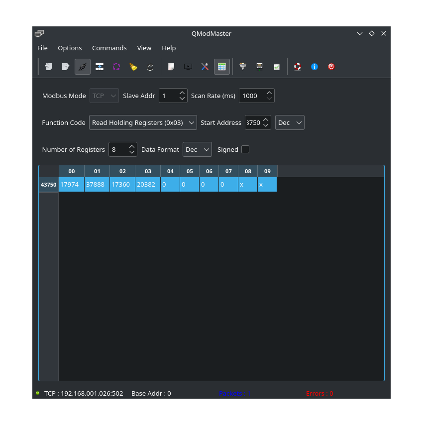
Task: Open the About info icon
Action: pos(314,66)
